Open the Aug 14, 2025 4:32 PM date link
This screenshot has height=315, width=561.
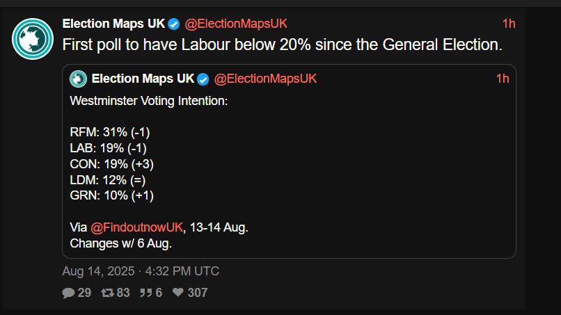coord(141,271)
